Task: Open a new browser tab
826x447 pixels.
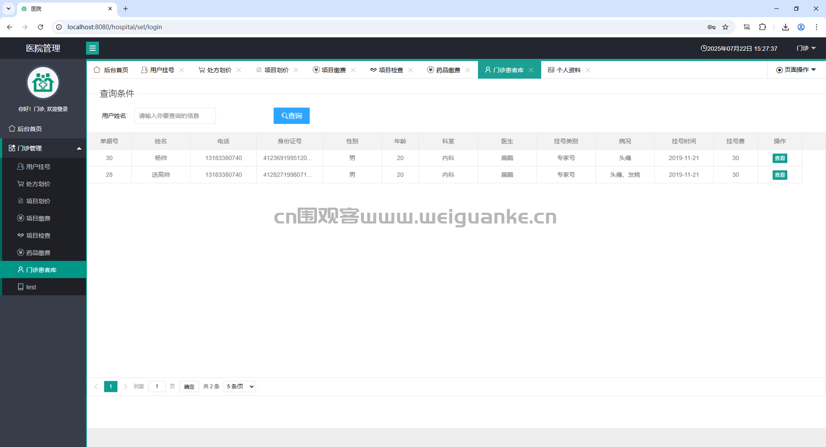Action: 126,9
